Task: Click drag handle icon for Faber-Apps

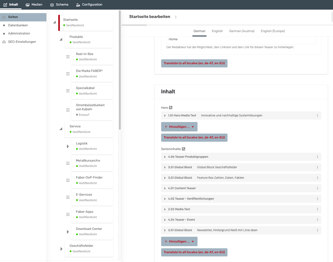Action: point(68,215)
